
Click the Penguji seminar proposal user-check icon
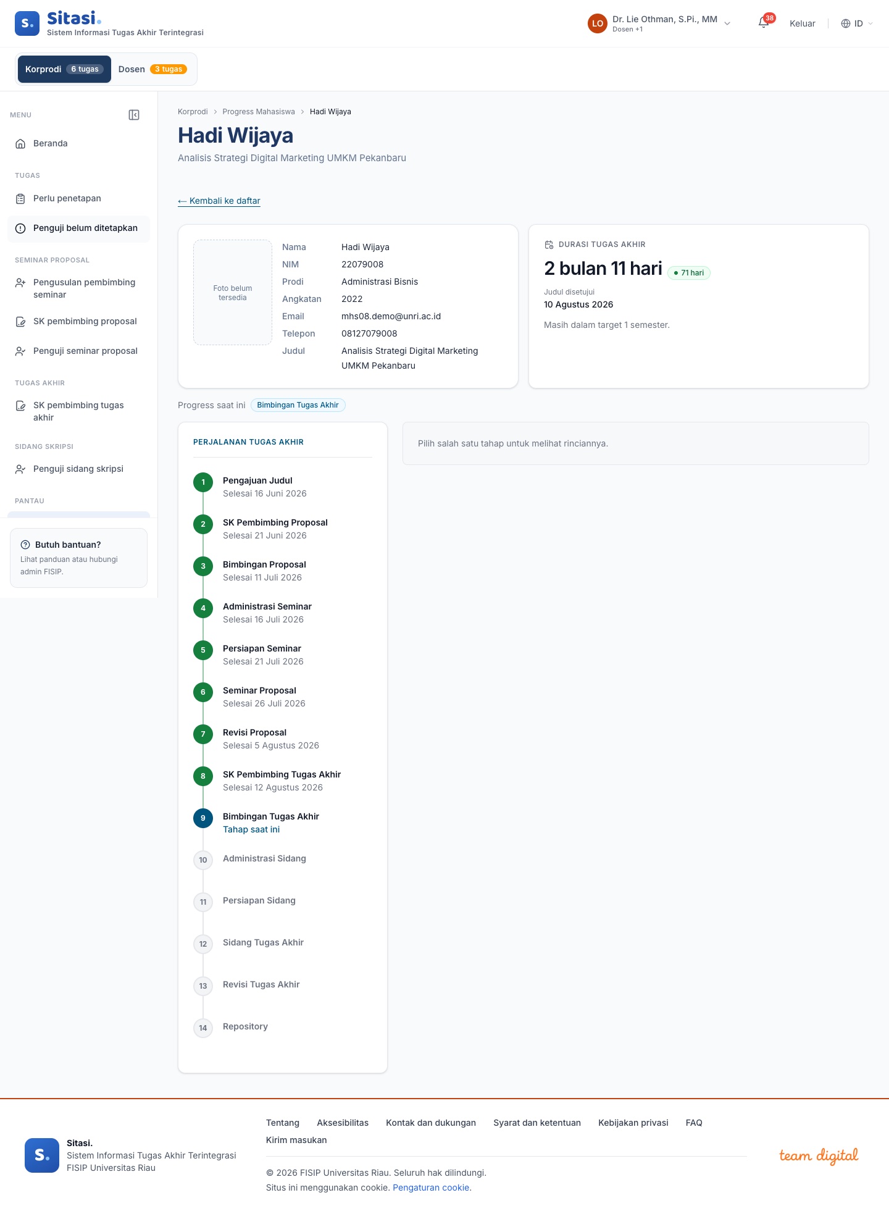(20, 351)
